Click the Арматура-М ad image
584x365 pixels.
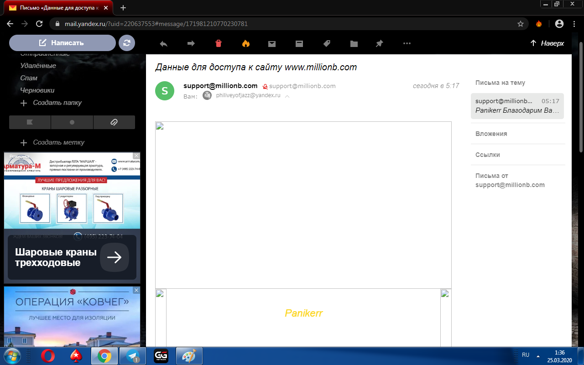72,191
